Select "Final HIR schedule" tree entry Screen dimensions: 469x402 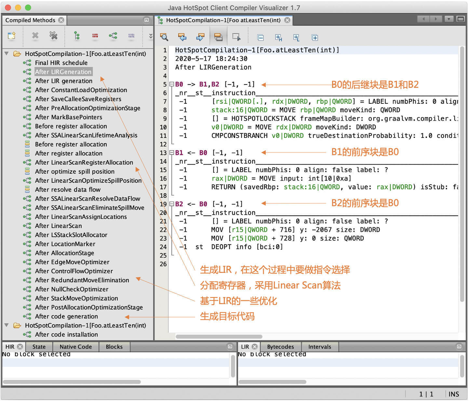point(61,63)
